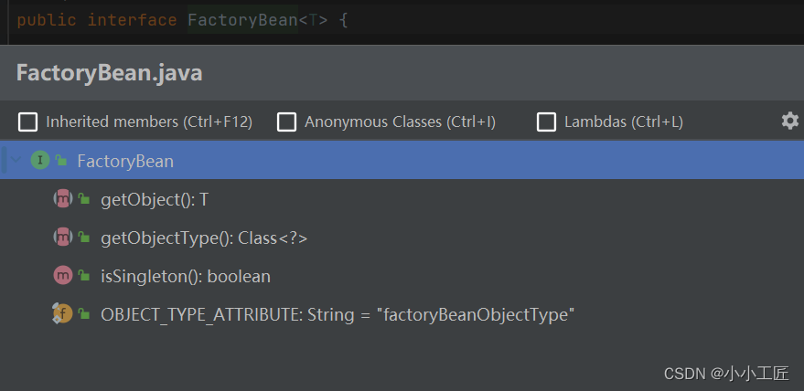Screen dimensions: 804x391
Task: Click the method icon next to getObject
Action: (63, 199)
